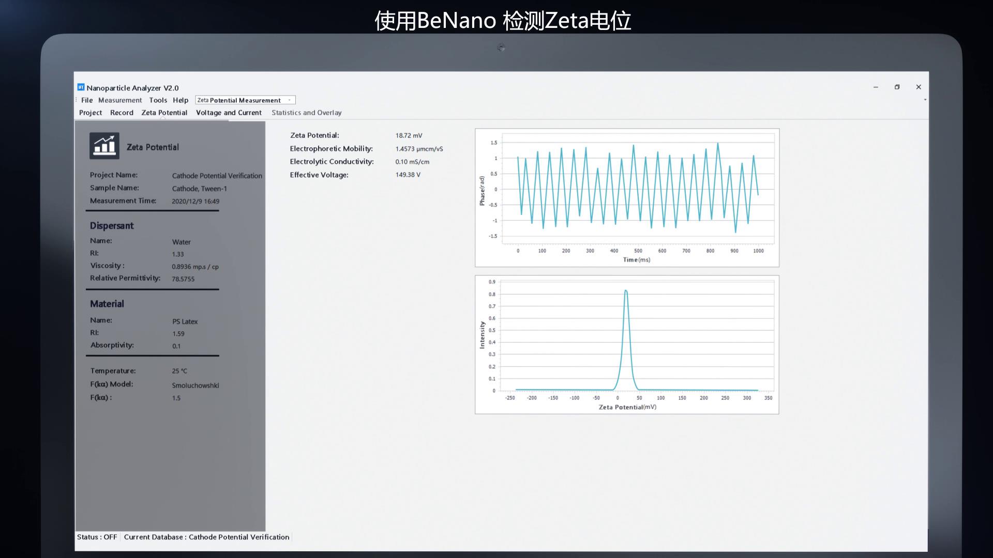Screen dimensions: 993x558
Task: Open the Measurement menu
Action: coord(119,100)
